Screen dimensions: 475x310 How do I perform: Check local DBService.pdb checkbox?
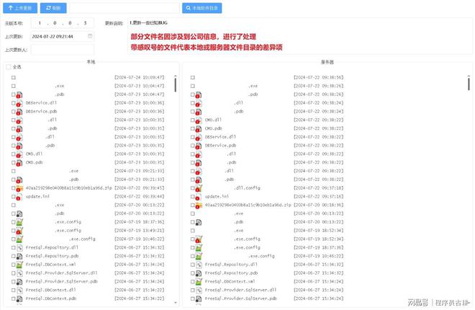(x=14, y=111)
